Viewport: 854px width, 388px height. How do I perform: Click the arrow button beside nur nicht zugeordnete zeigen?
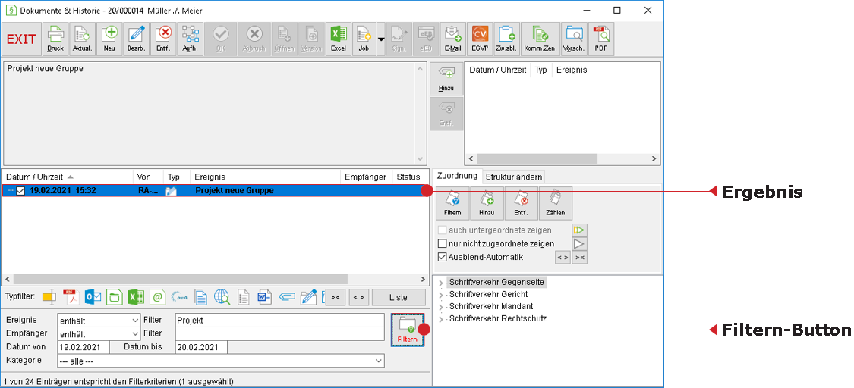point(579,244)
